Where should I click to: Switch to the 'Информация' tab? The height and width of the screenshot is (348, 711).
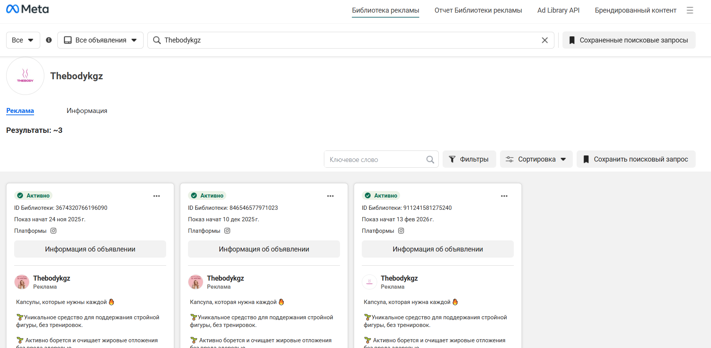click(87, 111)
